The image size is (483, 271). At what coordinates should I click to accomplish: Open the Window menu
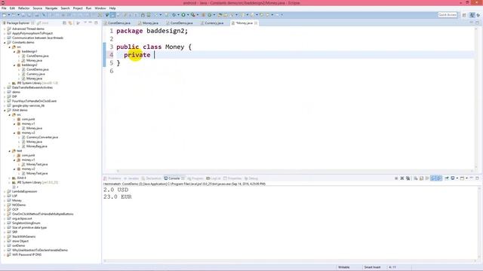click(x=100, y=8)
